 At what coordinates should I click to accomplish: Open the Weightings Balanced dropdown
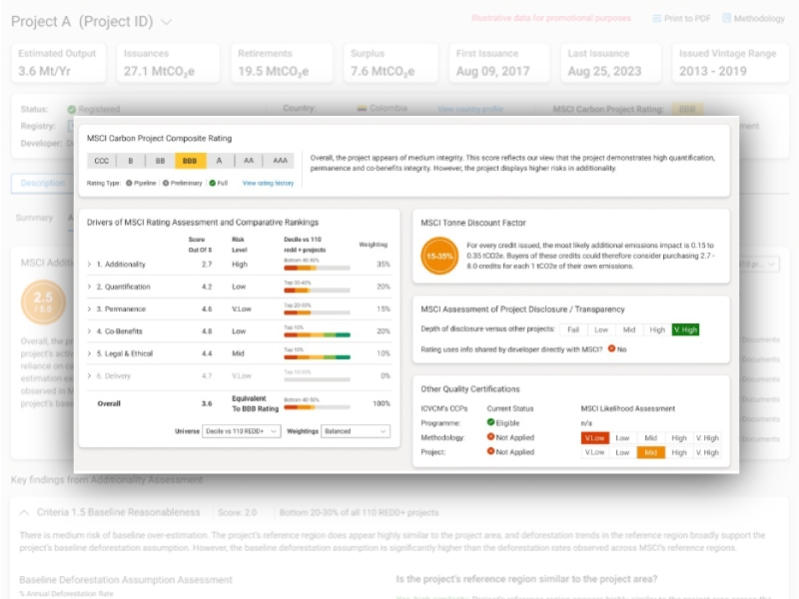pyautogui.click(x=356, y=431)
